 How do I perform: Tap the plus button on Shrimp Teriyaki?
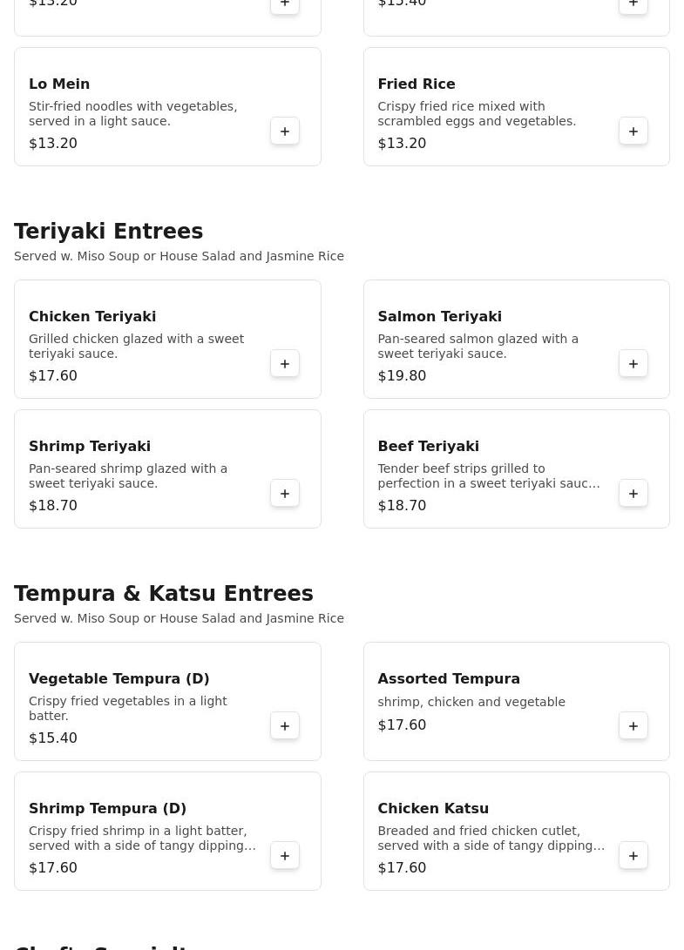[285, 494]
